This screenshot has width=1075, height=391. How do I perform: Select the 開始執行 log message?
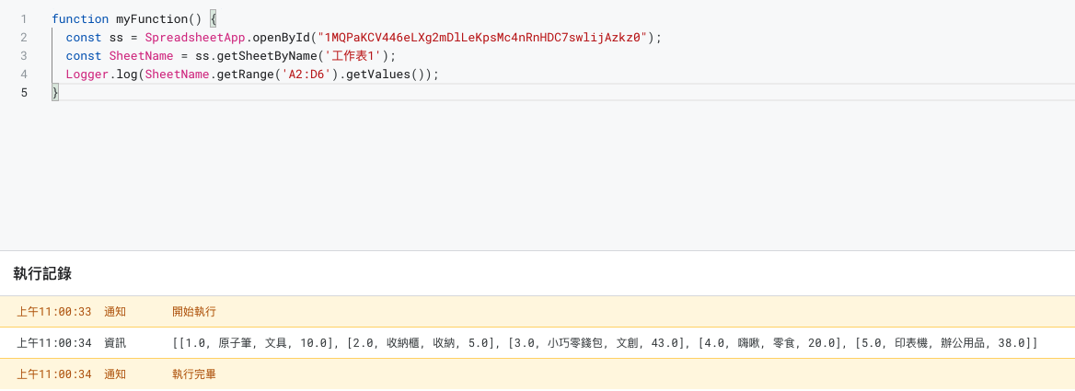[194, 312]
